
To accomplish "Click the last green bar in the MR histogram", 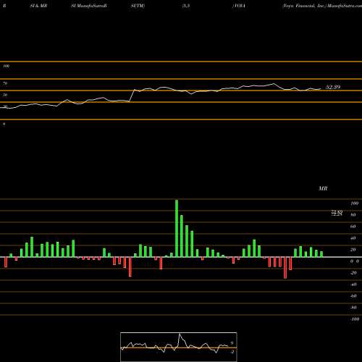I will pos(321,254).
